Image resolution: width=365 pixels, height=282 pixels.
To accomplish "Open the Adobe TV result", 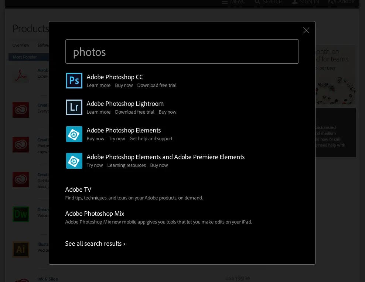I will pos(78,189).
